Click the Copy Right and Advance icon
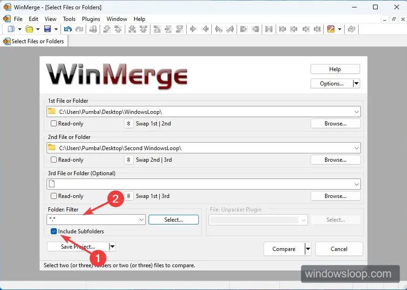 [218, 29]
